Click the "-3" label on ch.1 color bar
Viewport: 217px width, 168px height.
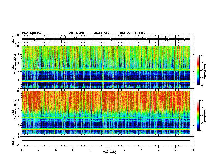coord(202,55)
